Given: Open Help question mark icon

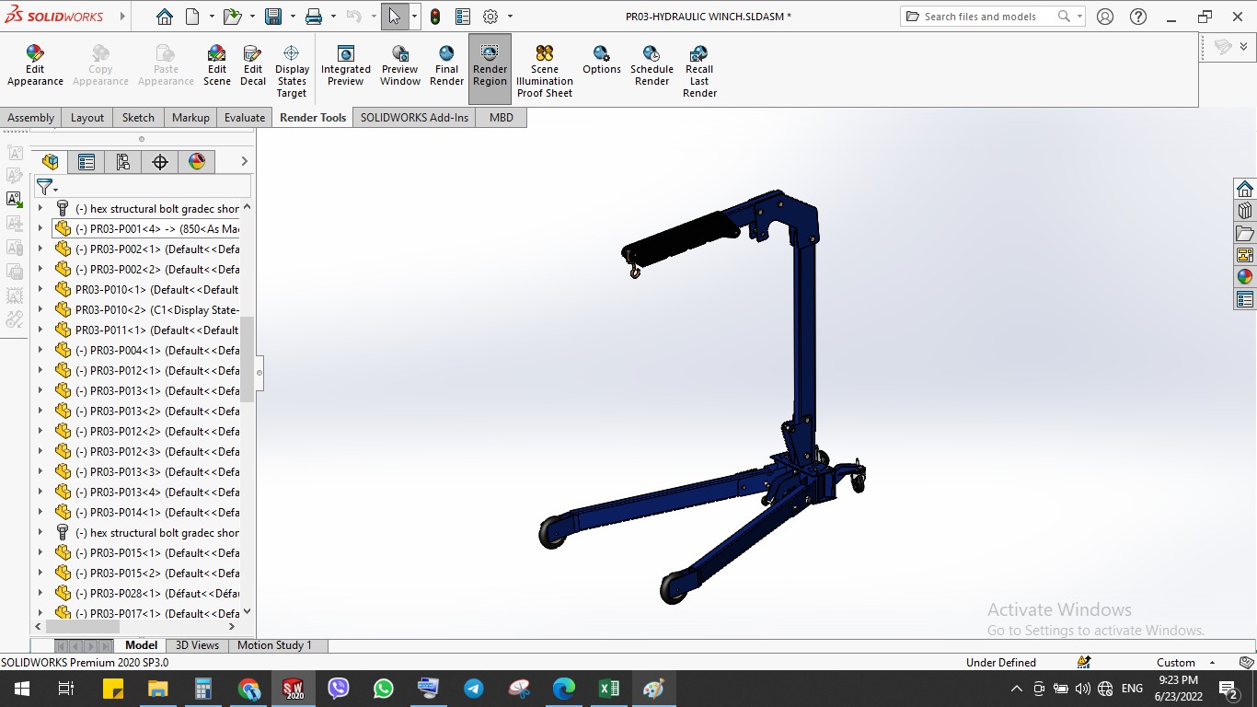Looking at the screenshot, I should point(1138,17).
